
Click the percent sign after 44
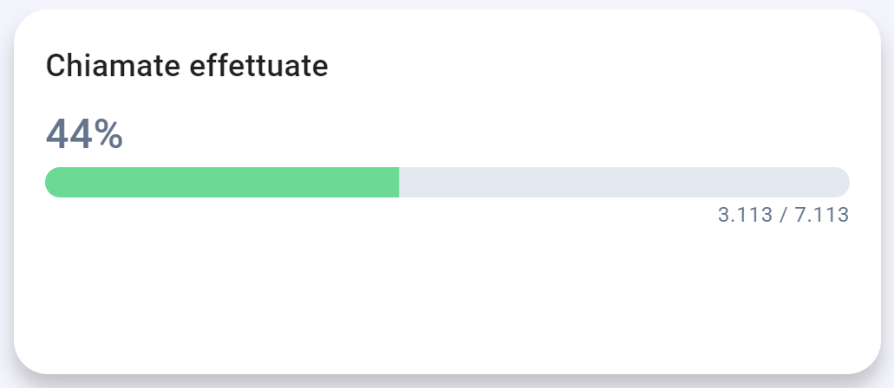(x=109, y=134)
